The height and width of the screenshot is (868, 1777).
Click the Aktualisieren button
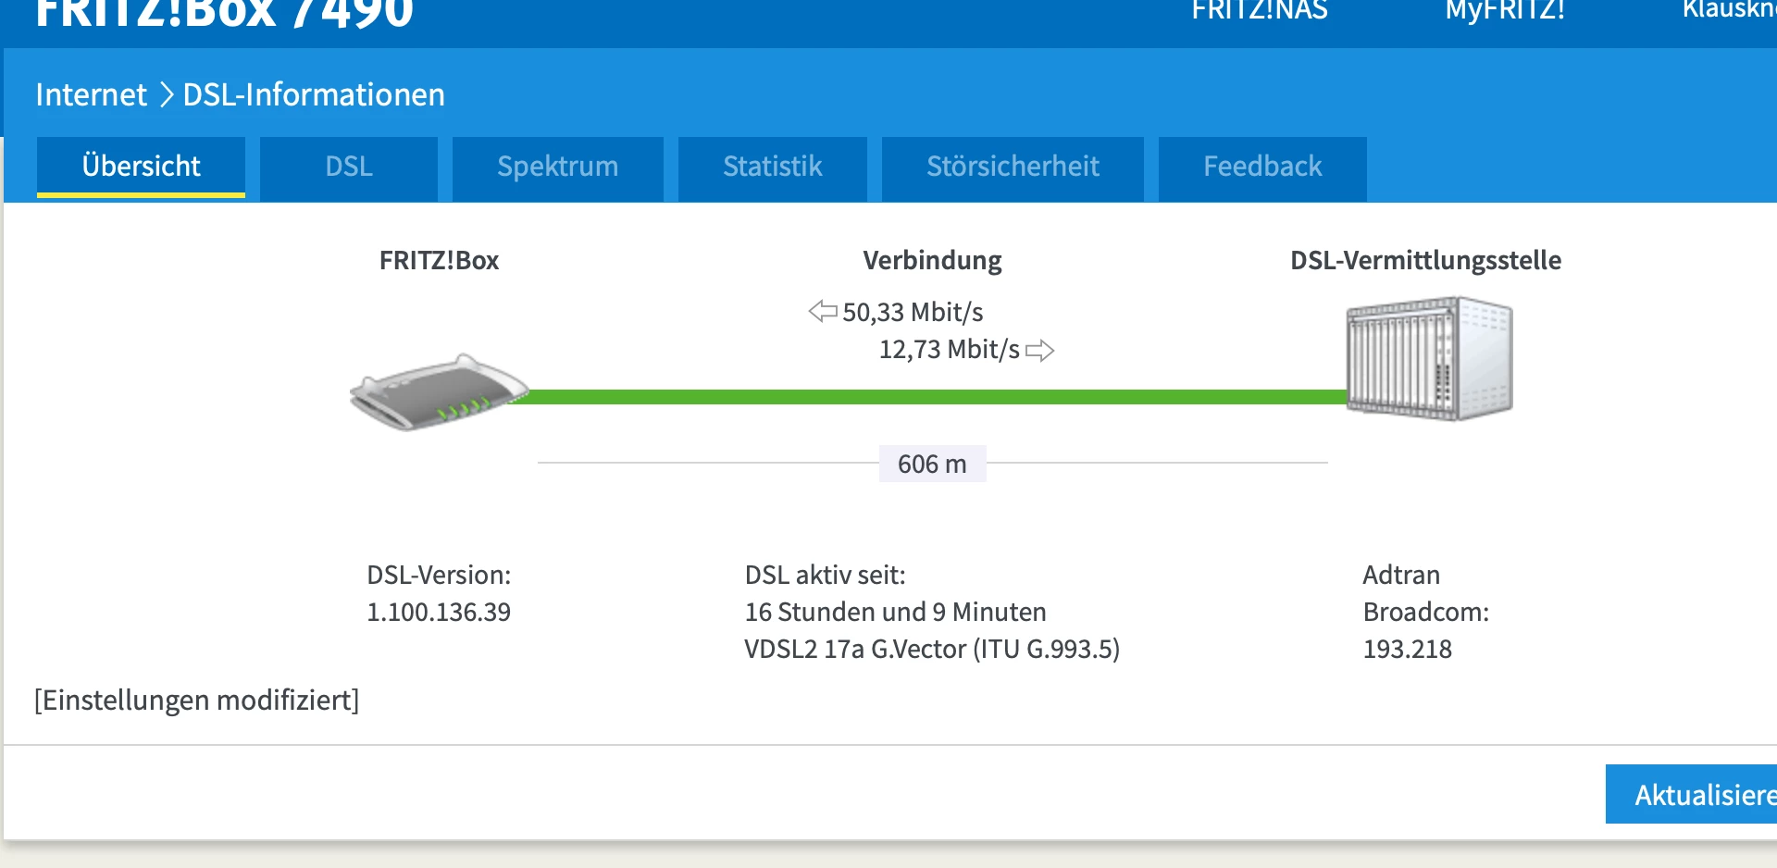pos(1692,794)
